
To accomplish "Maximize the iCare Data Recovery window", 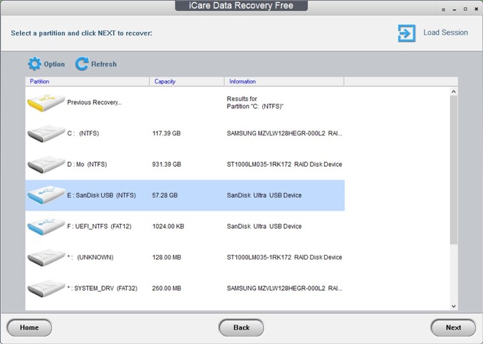I will (466, 9).
